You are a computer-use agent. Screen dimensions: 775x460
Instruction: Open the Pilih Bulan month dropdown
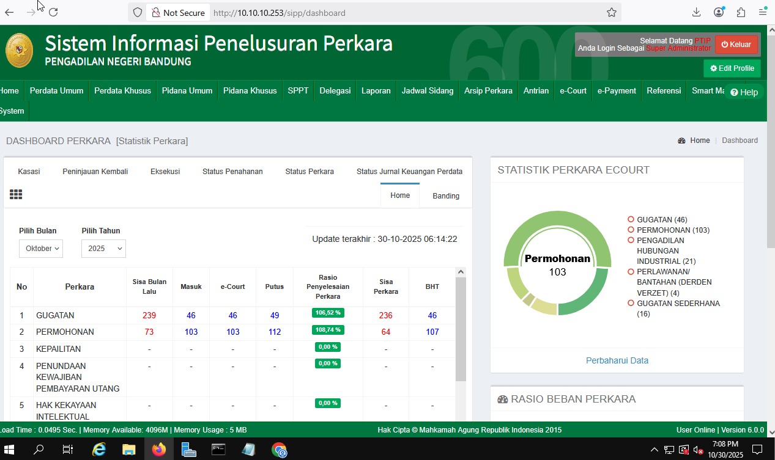pyautogui.click(x=40, y=249)
